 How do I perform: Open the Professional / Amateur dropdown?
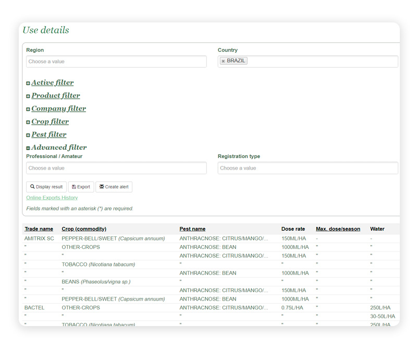pos(116,168)
